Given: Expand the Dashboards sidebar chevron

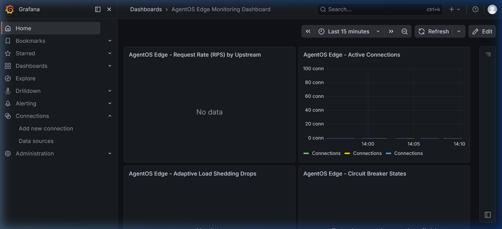Looking at the screenshot, I should click(x=110, y=66).
